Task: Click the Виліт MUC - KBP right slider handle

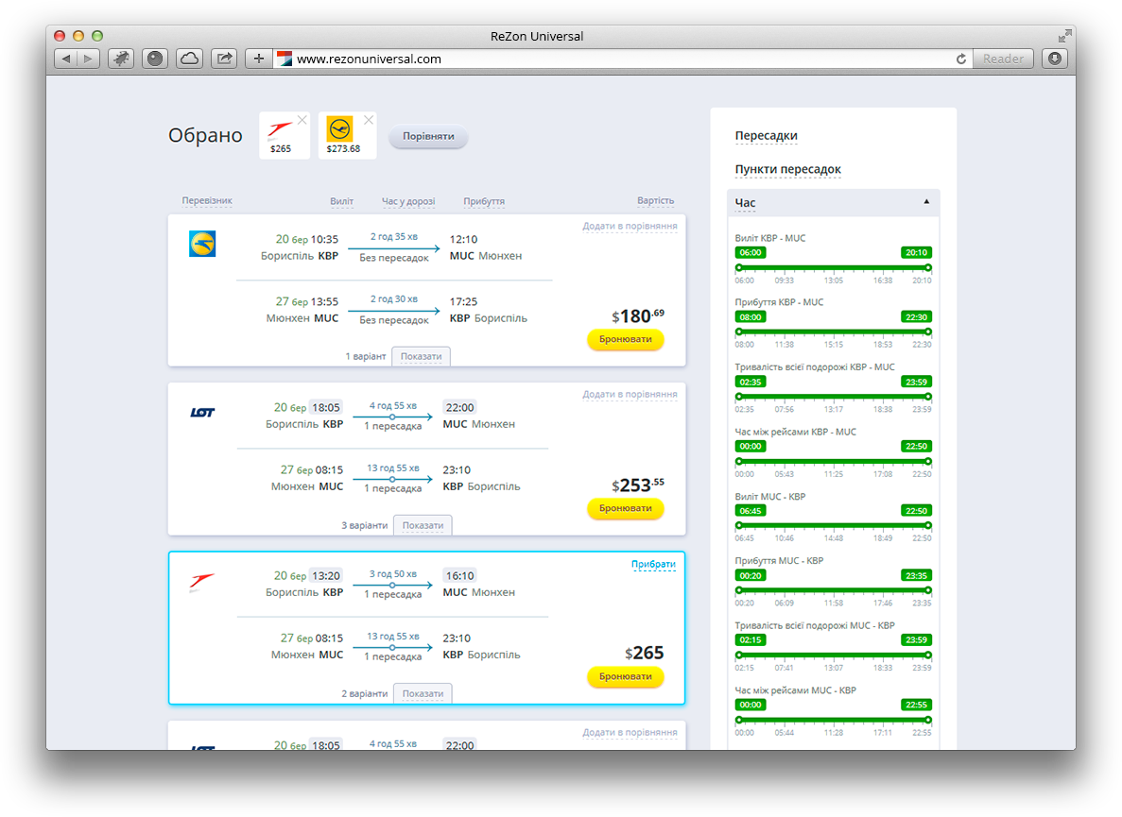Action: [928, 525]
